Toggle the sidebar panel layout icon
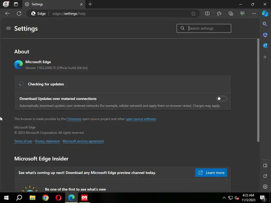This screenshot has height=203, width=271. coord(265,165)
